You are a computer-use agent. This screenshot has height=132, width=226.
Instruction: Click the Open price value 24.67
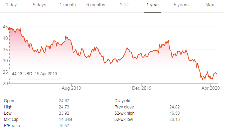click(64, 101)
